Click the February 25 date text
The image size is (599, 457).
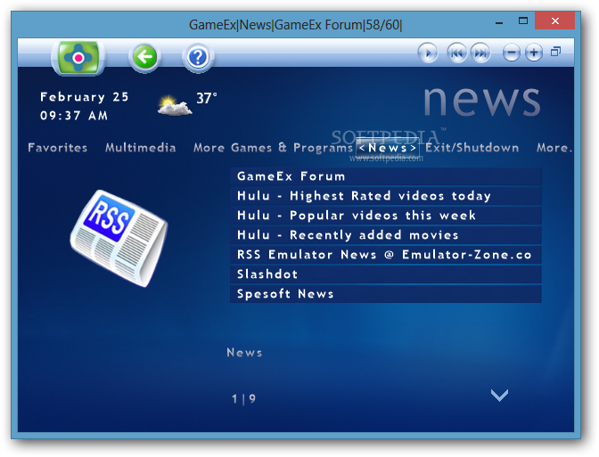pos(85,97)
